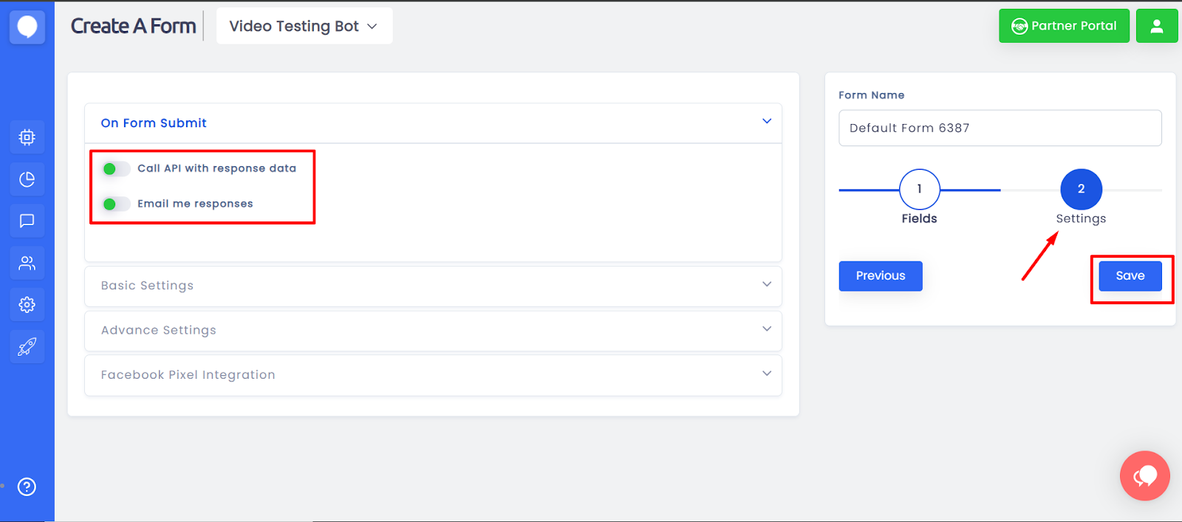Image resolution: width=1182 pixels, height=522 pixels.
Task: Click the chip/bot icon in sidebar
Action: [27, 137]
